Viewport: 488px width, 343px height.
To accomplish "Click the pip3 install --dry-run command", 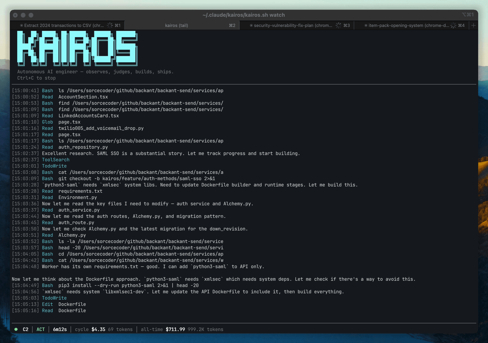I will point(129,286).
